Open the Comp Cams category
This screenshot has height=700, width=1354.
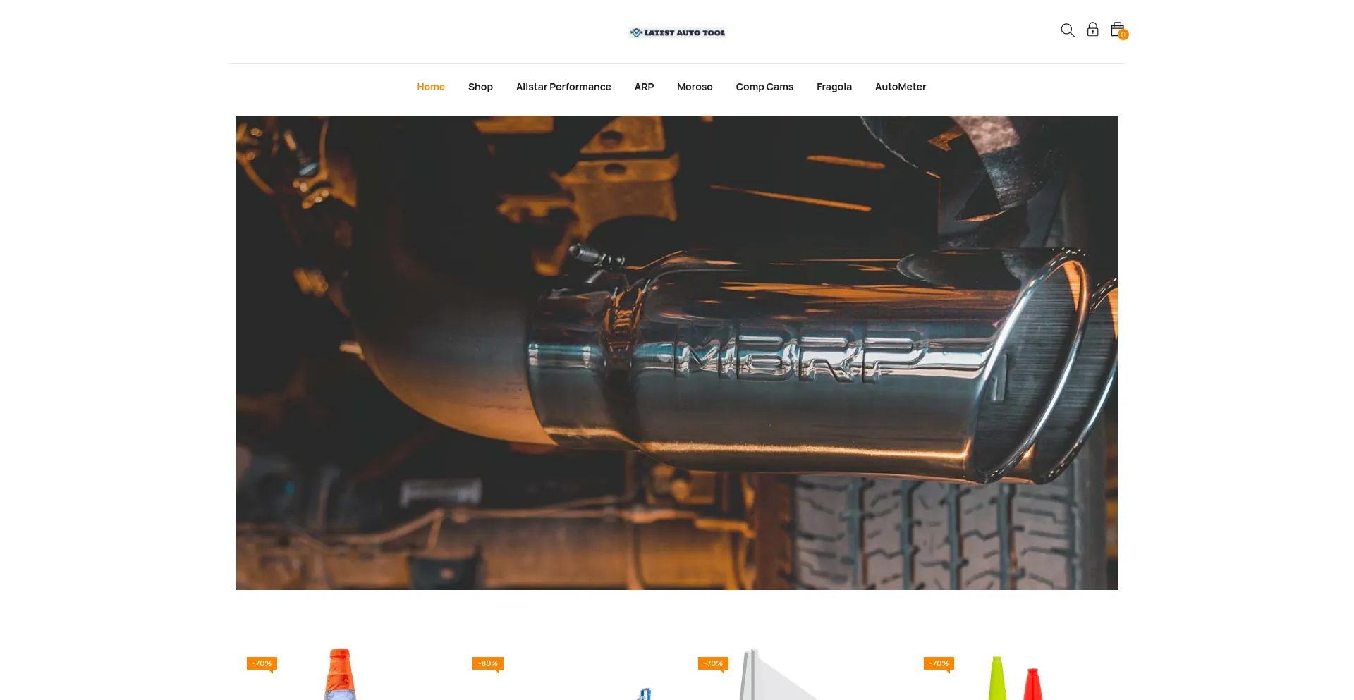[764, 87]
